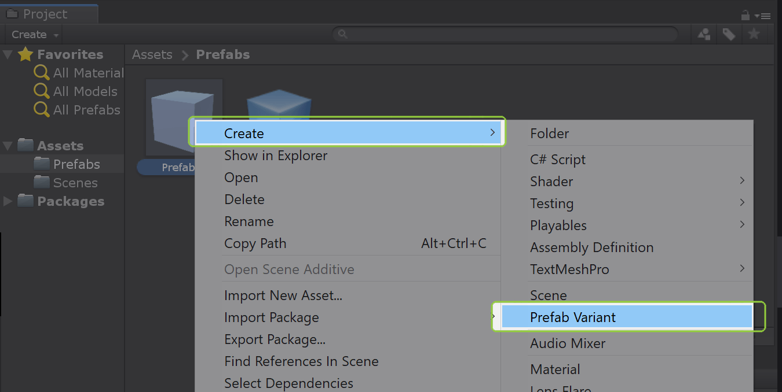Expand the Packages folder arrow

coord(8,201)
